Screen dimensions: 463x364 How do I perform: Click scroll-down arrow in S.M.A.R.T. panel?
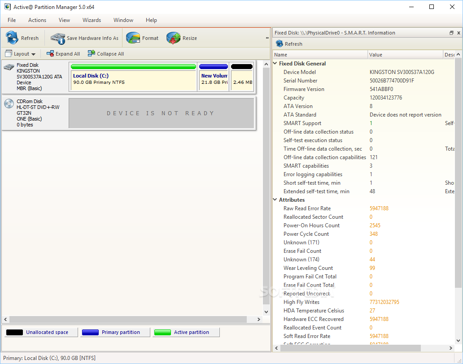click(458, 340)
